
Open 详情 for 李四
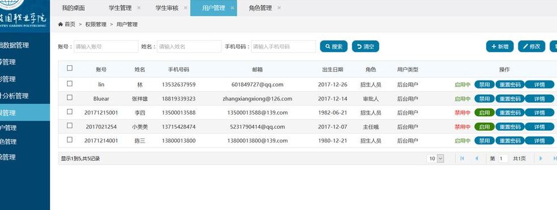point(539,112)
